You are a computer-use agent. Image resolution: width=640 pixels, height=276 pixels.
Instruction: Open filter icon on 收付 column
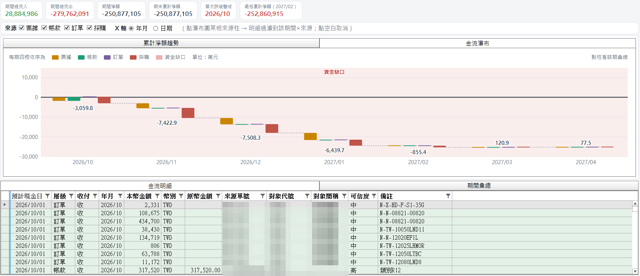click(95, 196)
